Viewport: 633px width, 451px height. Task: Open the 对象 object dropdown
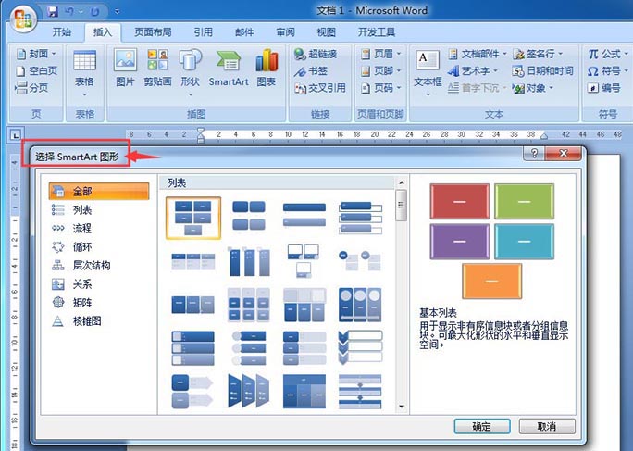[x=533, y=88]
